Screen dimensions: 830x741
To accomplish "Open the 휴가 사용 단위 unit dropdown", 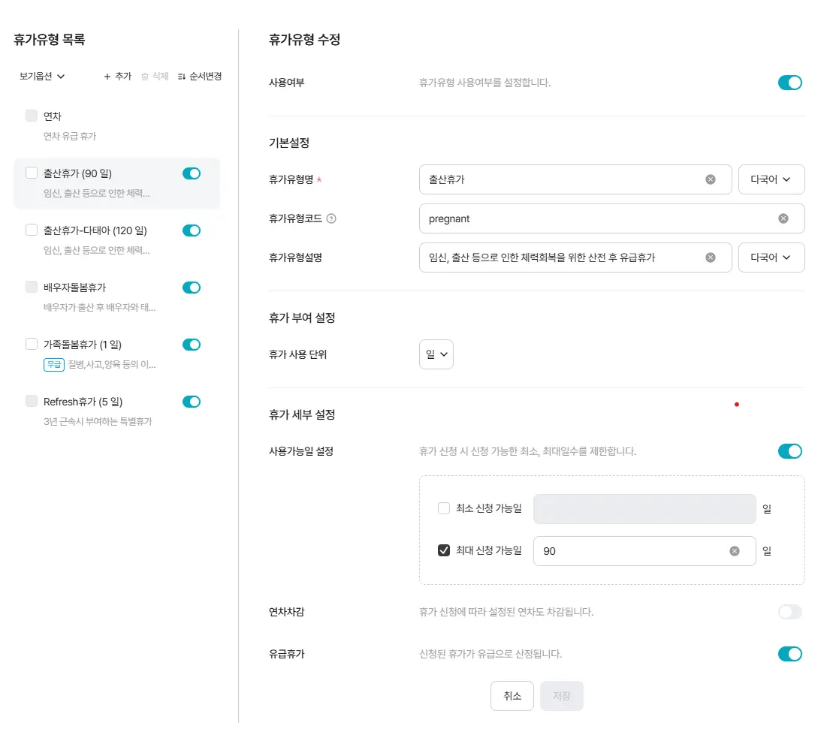I will click(436, 354).
